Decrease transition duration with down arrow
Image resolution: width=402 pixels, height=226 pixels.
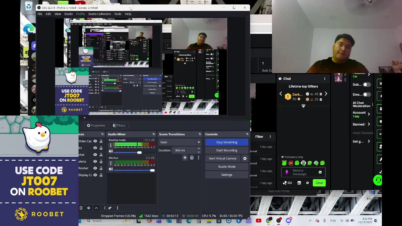198,152
